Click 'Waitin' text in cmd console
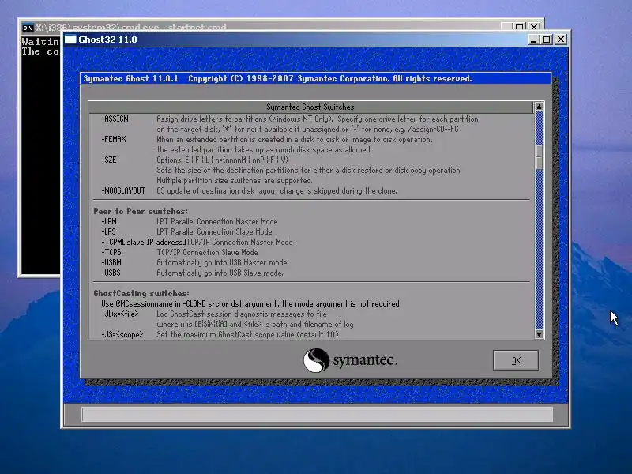This screenshot has width=632, height=474. (x=40, y=42)
